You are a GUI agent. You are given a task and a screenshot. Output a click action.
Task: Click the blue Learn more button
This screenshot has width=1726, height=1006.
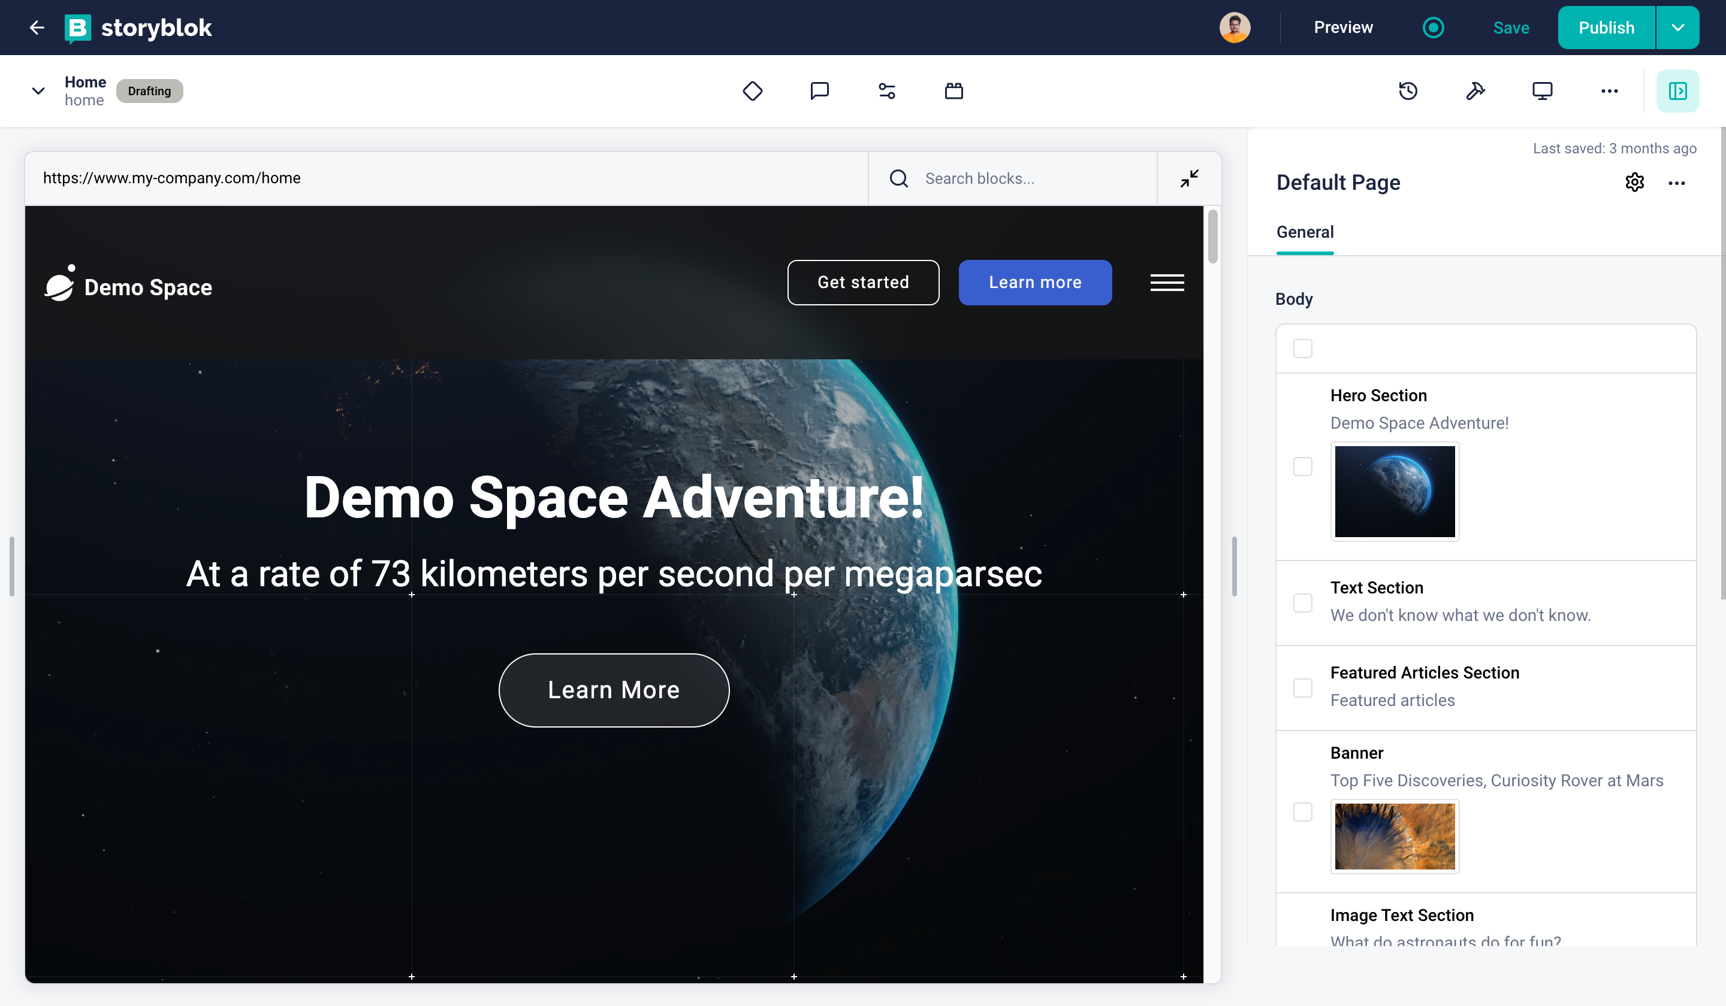point(1035,283)
